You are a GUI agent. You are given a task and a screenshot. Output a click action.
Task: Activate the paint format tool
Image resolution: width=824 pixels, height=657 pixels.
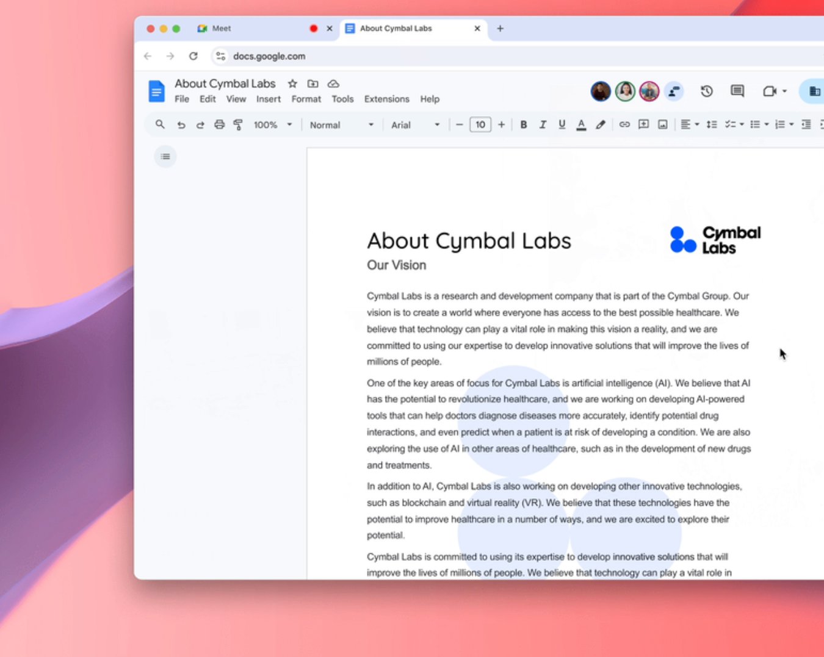pyautogui.click(x=238, y=124)
